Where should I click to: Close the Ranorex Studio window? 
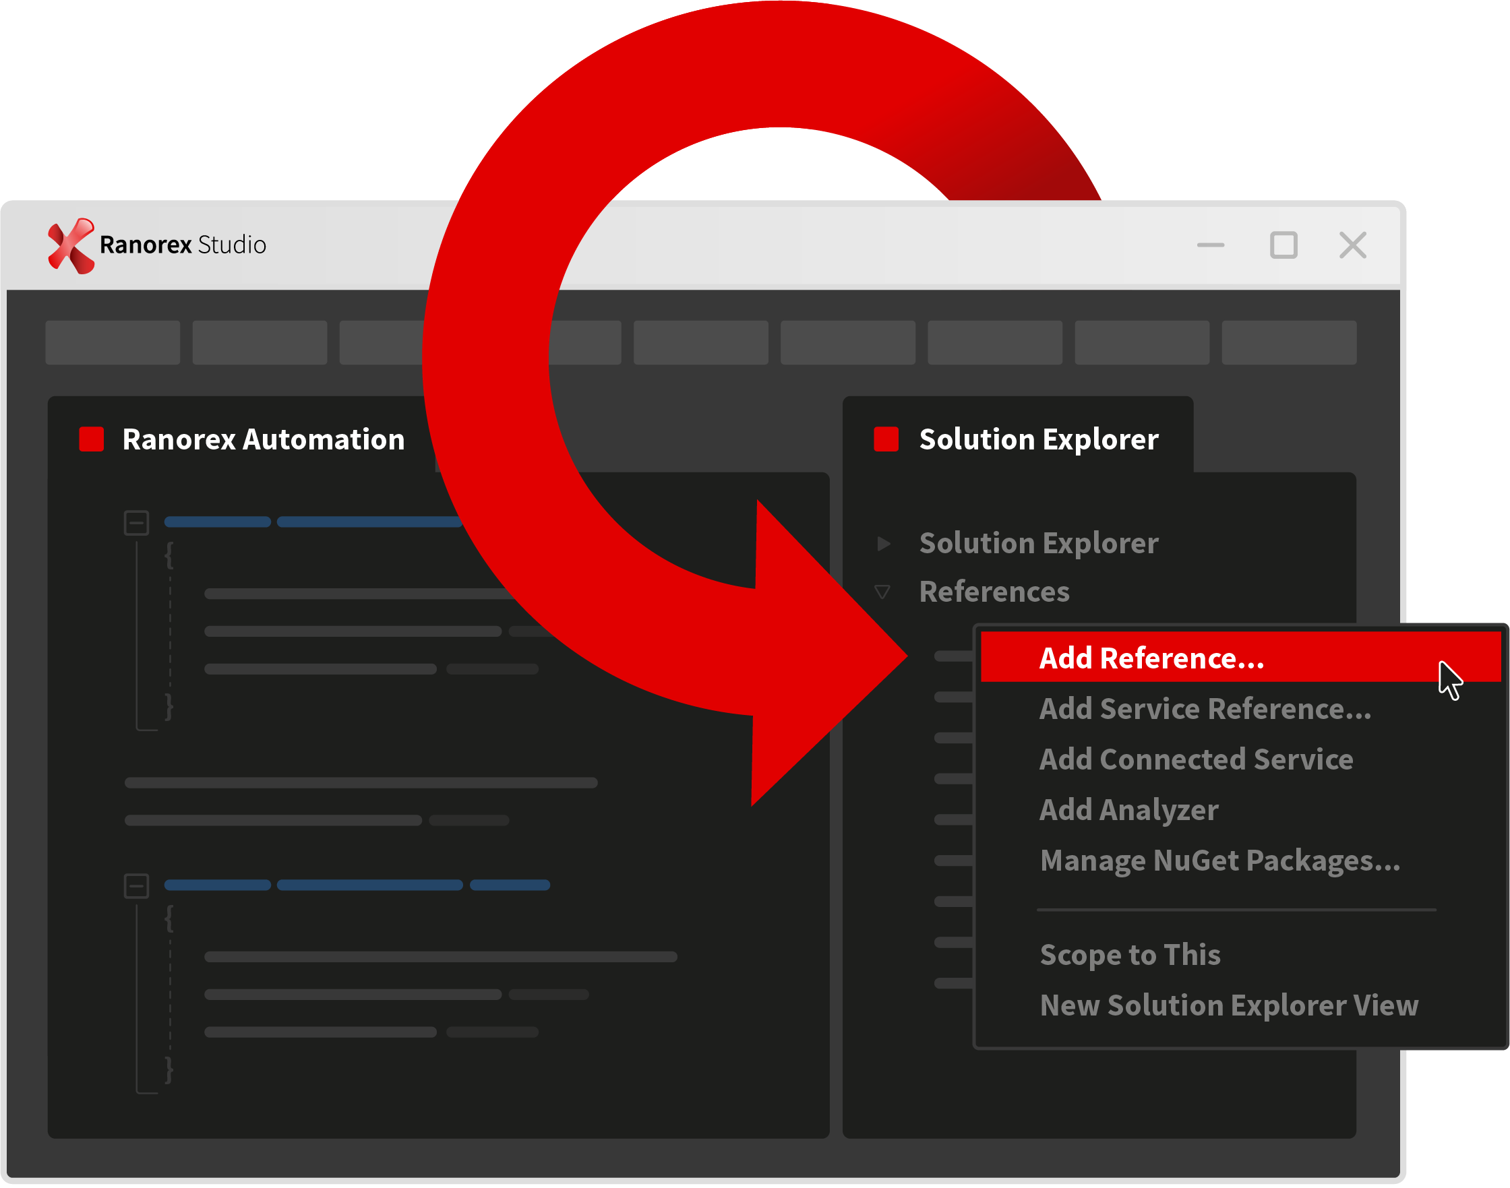pos(1354,245)
